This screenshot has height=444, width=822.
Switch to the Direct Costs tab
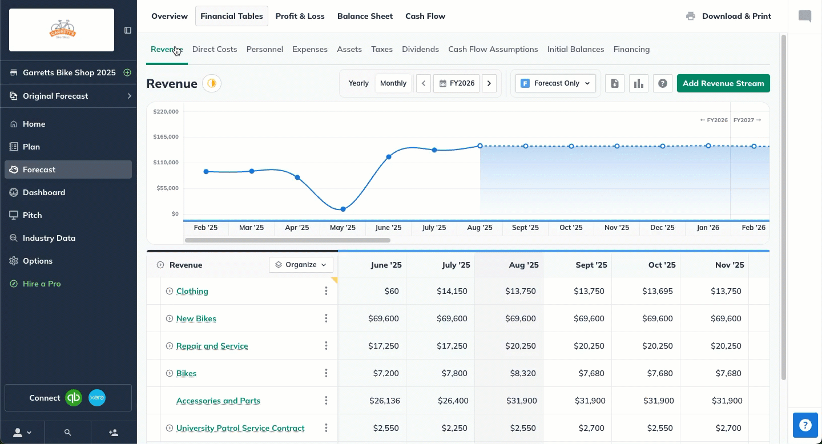tap(215, 49)
